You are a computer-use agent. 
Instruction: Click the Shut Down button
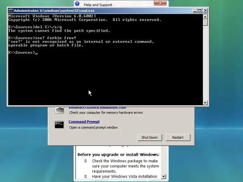[150, 137]
